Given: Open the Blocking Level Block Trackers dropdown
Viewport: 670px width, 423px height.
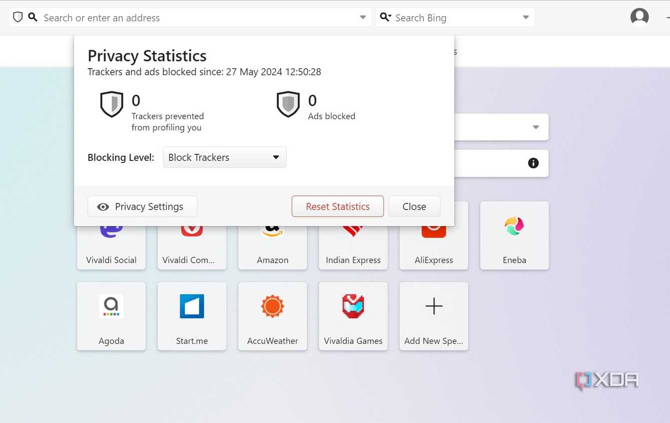Looking at the screenshot, I should (x=225, y=157).
